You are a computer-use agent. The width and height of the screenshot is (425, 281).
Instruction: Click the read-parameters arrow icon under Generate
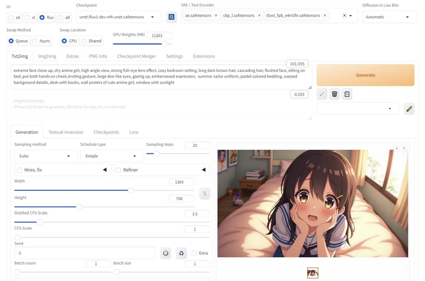tap(322, 94)
